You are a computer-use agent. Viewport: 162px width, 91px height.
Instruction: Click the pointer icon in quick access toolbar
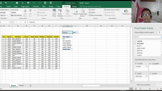23,3
